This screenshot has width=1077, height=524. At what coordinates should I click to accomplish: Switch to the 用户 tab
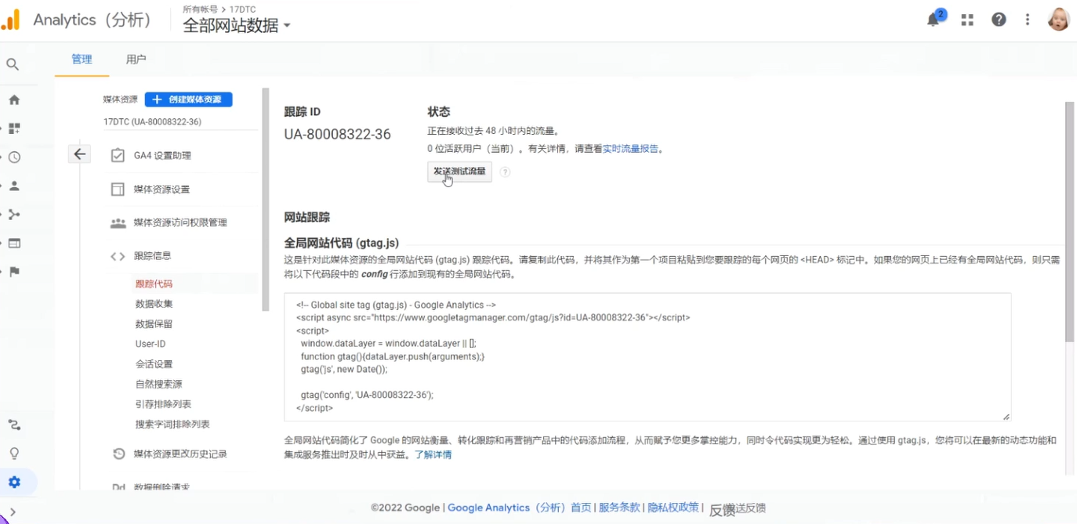click(x=137, y=59)
